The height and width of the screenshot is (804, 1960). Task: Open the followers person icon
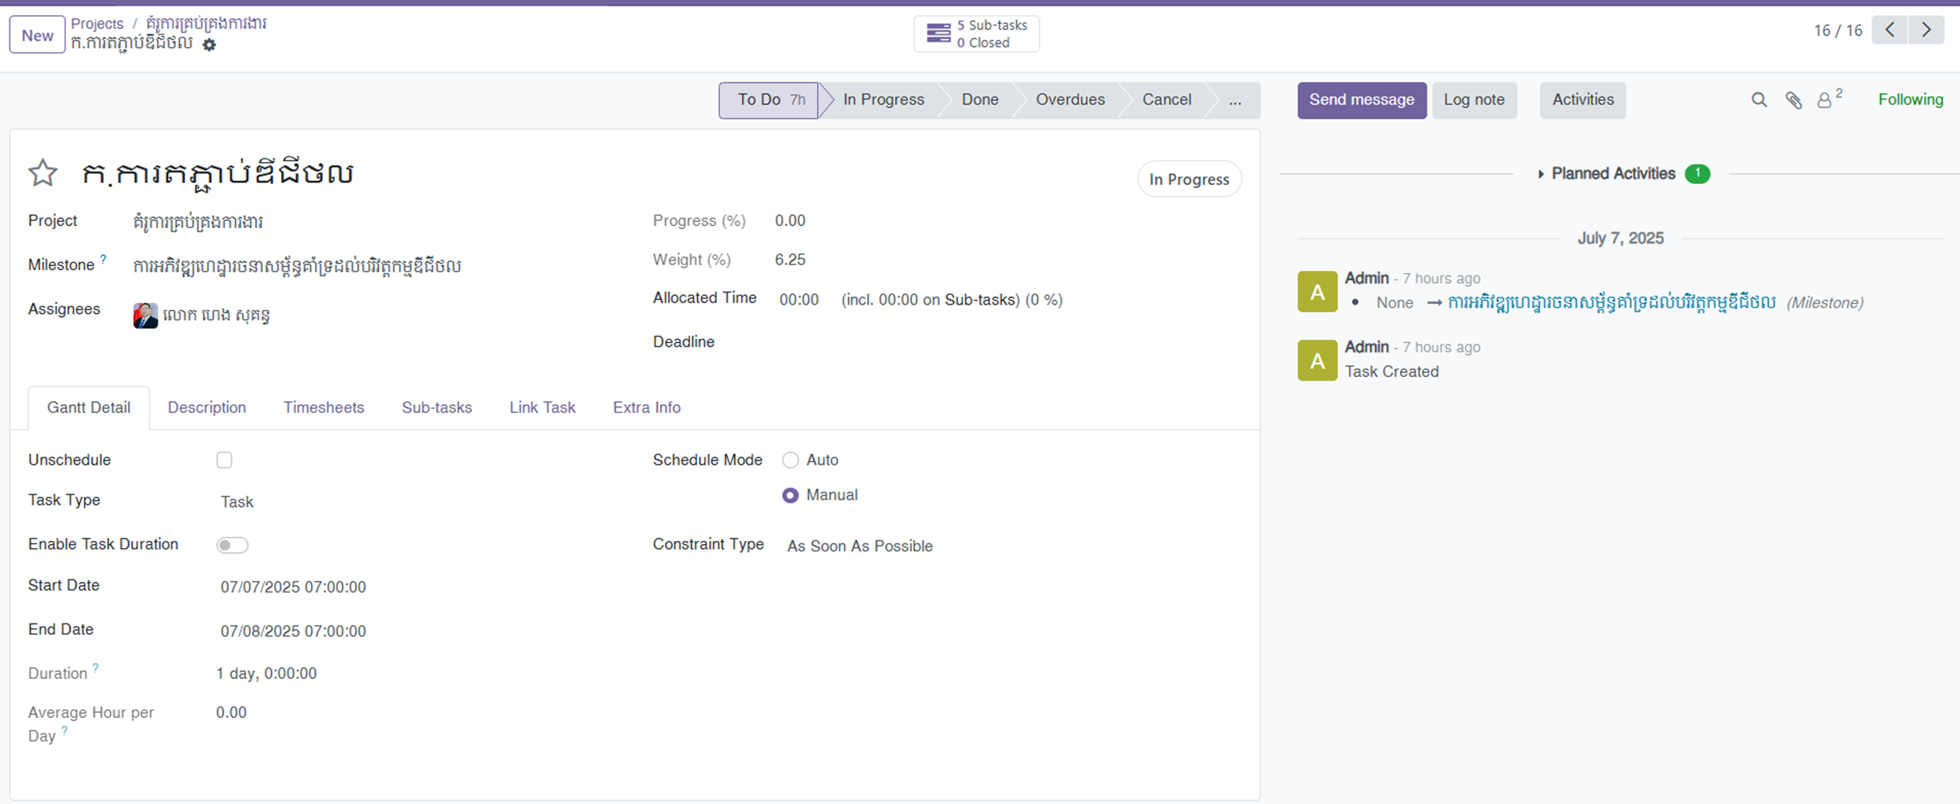click(x=1825, y=100)
